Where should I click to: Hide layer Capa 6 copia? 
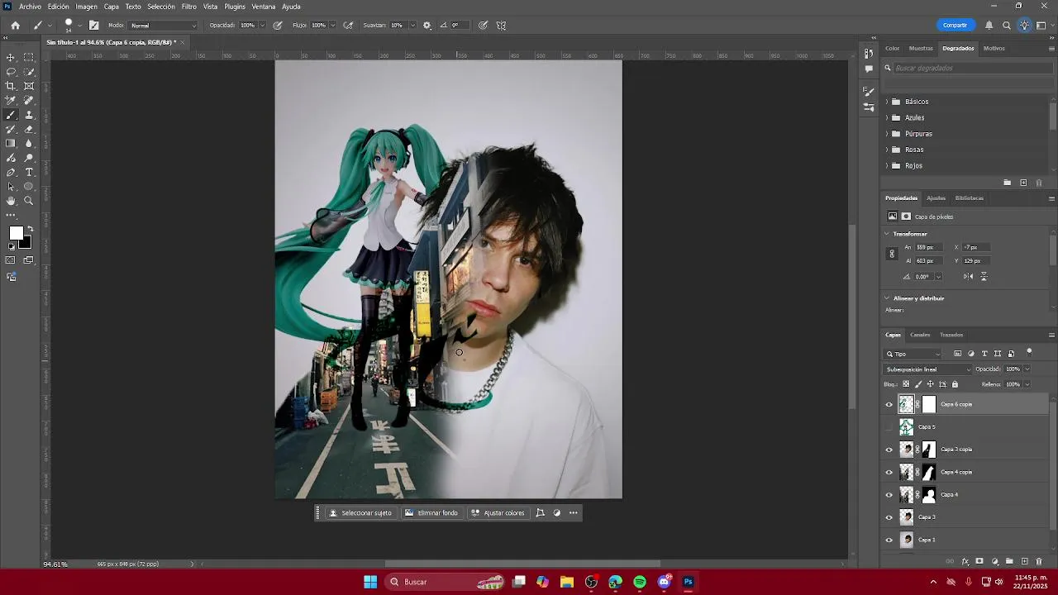tap(889, 404)
